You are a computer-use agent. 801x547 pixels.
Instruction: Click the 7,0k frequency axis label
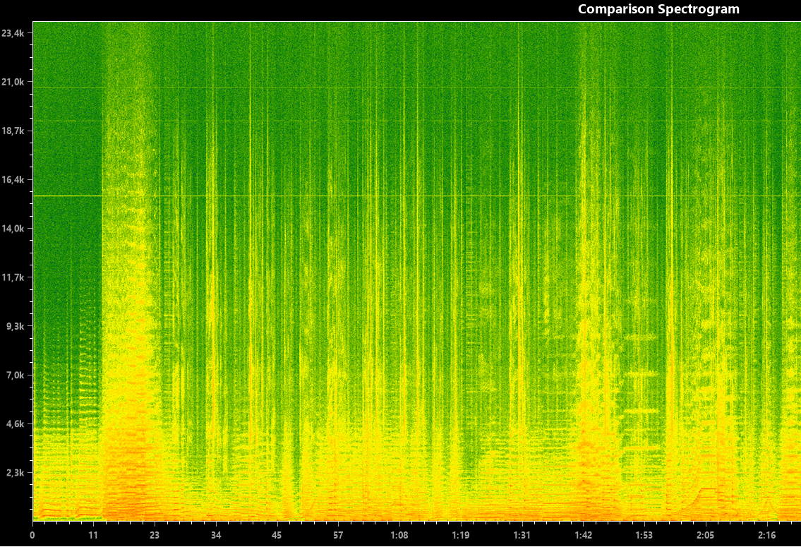[16, 376]
